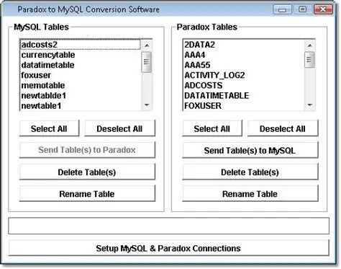Screen dimensions: 341x269
Task: Click scroll down arrow of Paradox Tables list
Action: [309, 105]
